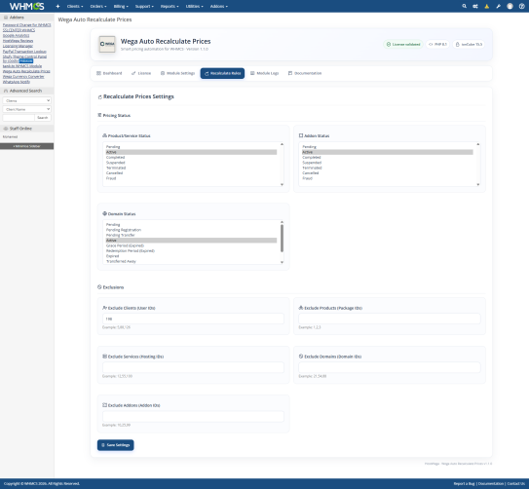Click the Minimise Sidebar bar
The height and width of the screenshot is (489, 529).
click(x=27, y=146)
